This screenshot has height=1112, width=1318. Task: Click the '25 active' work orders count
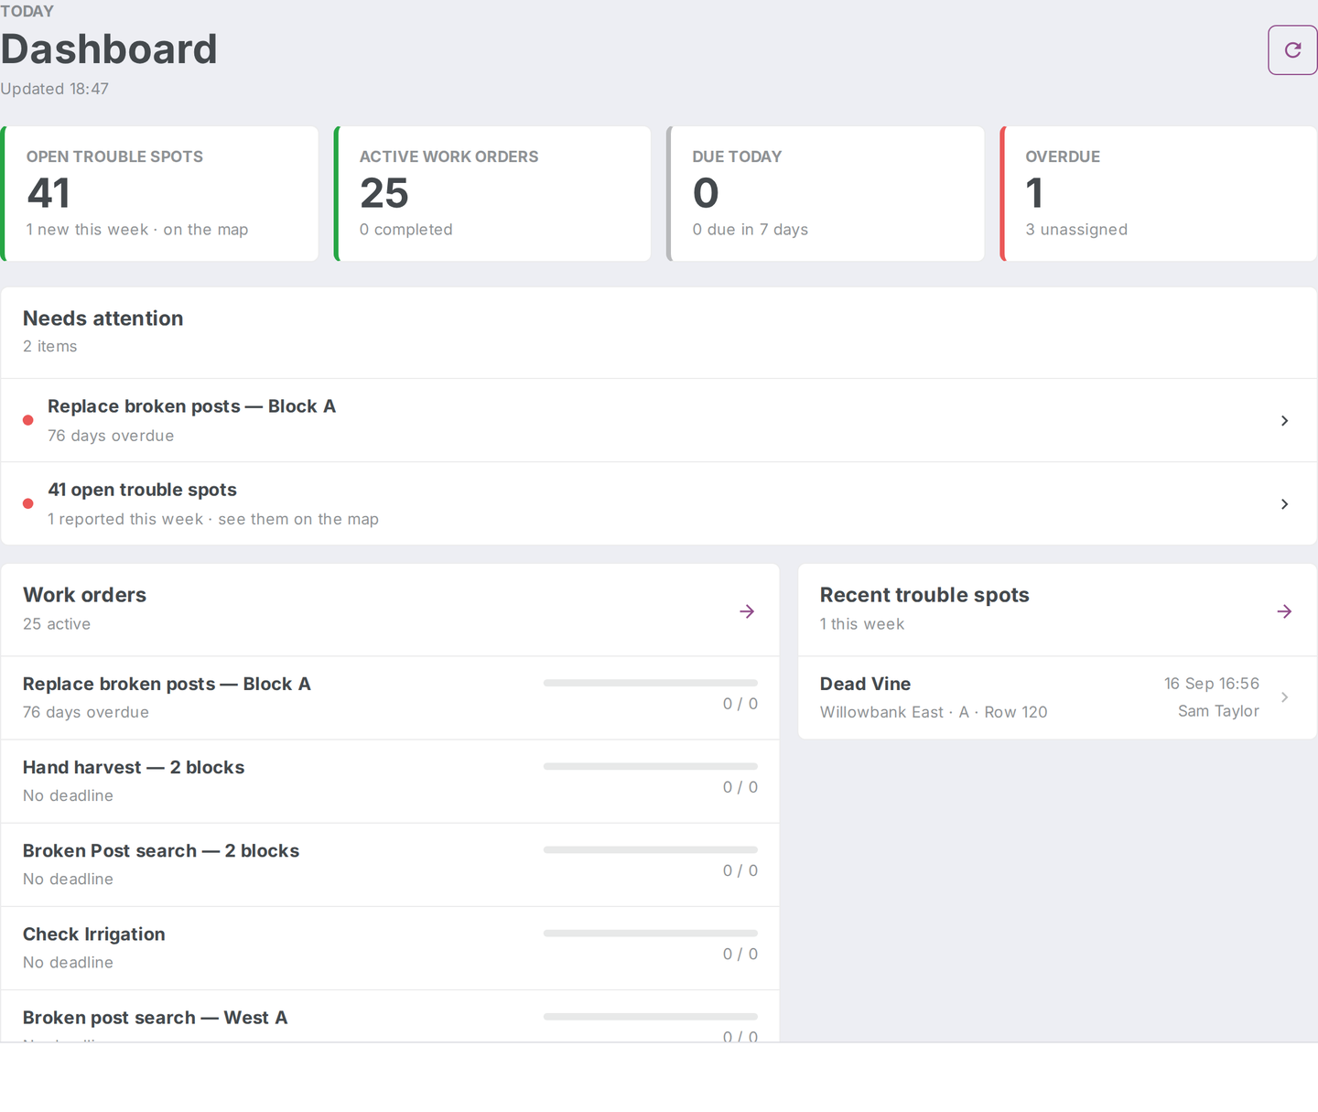point(57,624)
